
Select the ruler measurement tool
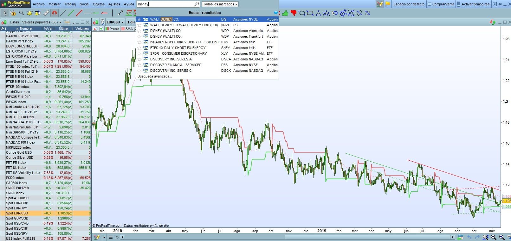click(x=46, y=13)
